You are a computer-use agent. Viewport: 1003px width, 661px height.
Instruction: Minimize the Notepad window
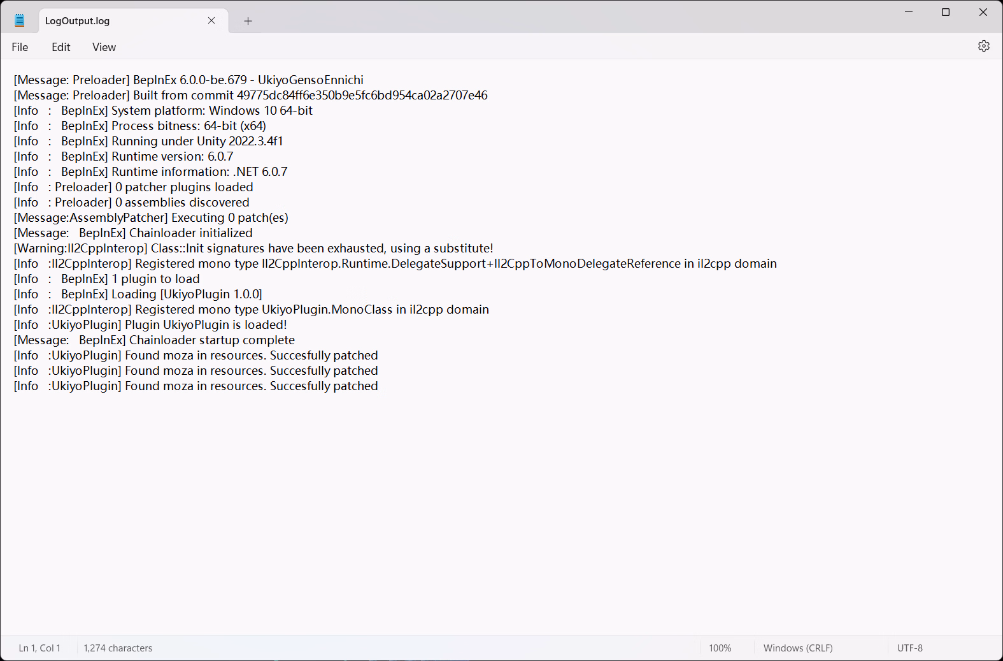[x=909, y=12]
